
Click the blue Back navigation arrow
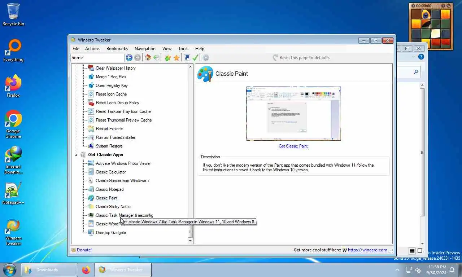[129, 58]
